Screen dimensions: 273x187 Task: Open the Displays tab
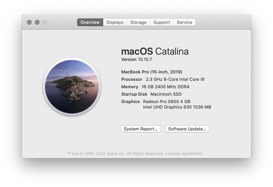coord(115,22)
